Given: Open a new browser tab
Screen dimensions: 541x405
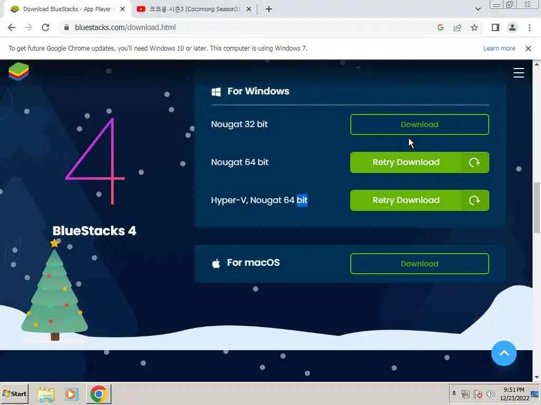Looking at the screenshot, I should coord(269,9).
